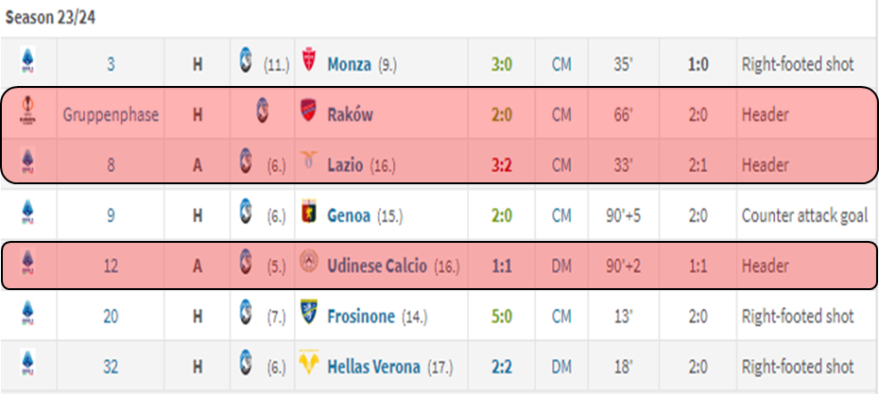Select matchday 32 link
This screenshot has width=879, height=394.
111,368
